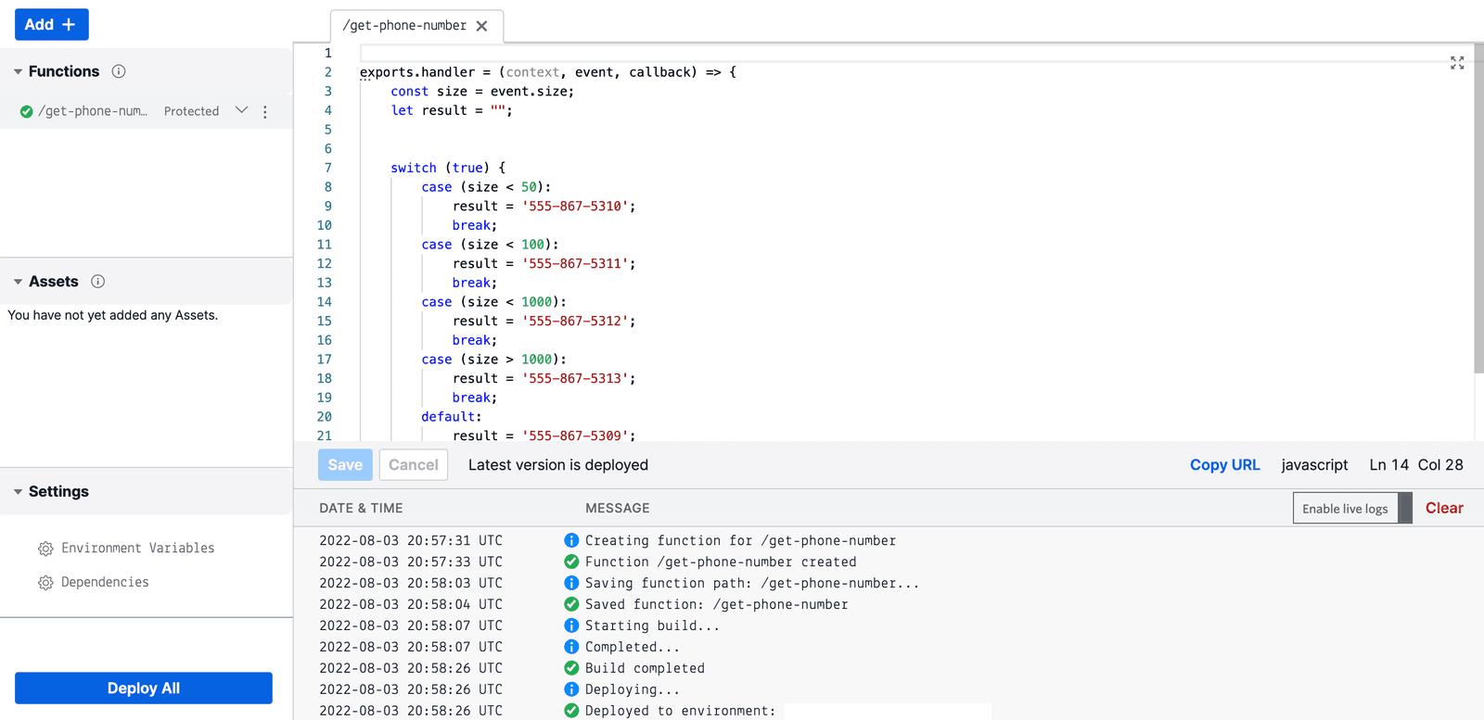Click the Functions info icon
This screenshot has width=1484, height=720.
pos(119,71)
